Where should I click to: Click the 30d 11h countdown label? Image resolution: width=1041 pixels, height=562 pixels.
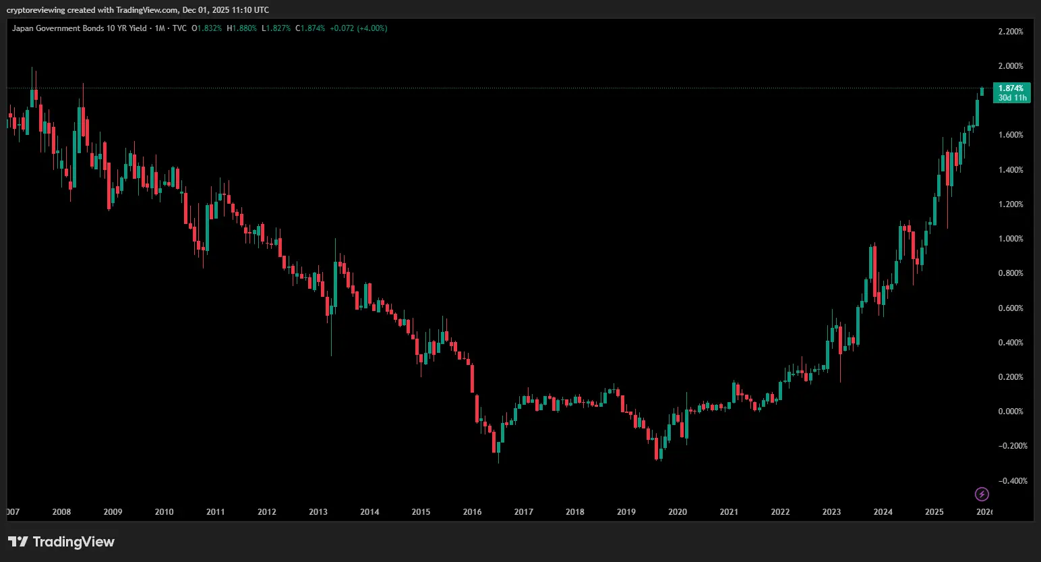pyautogui.click(x=1011, y=98)
